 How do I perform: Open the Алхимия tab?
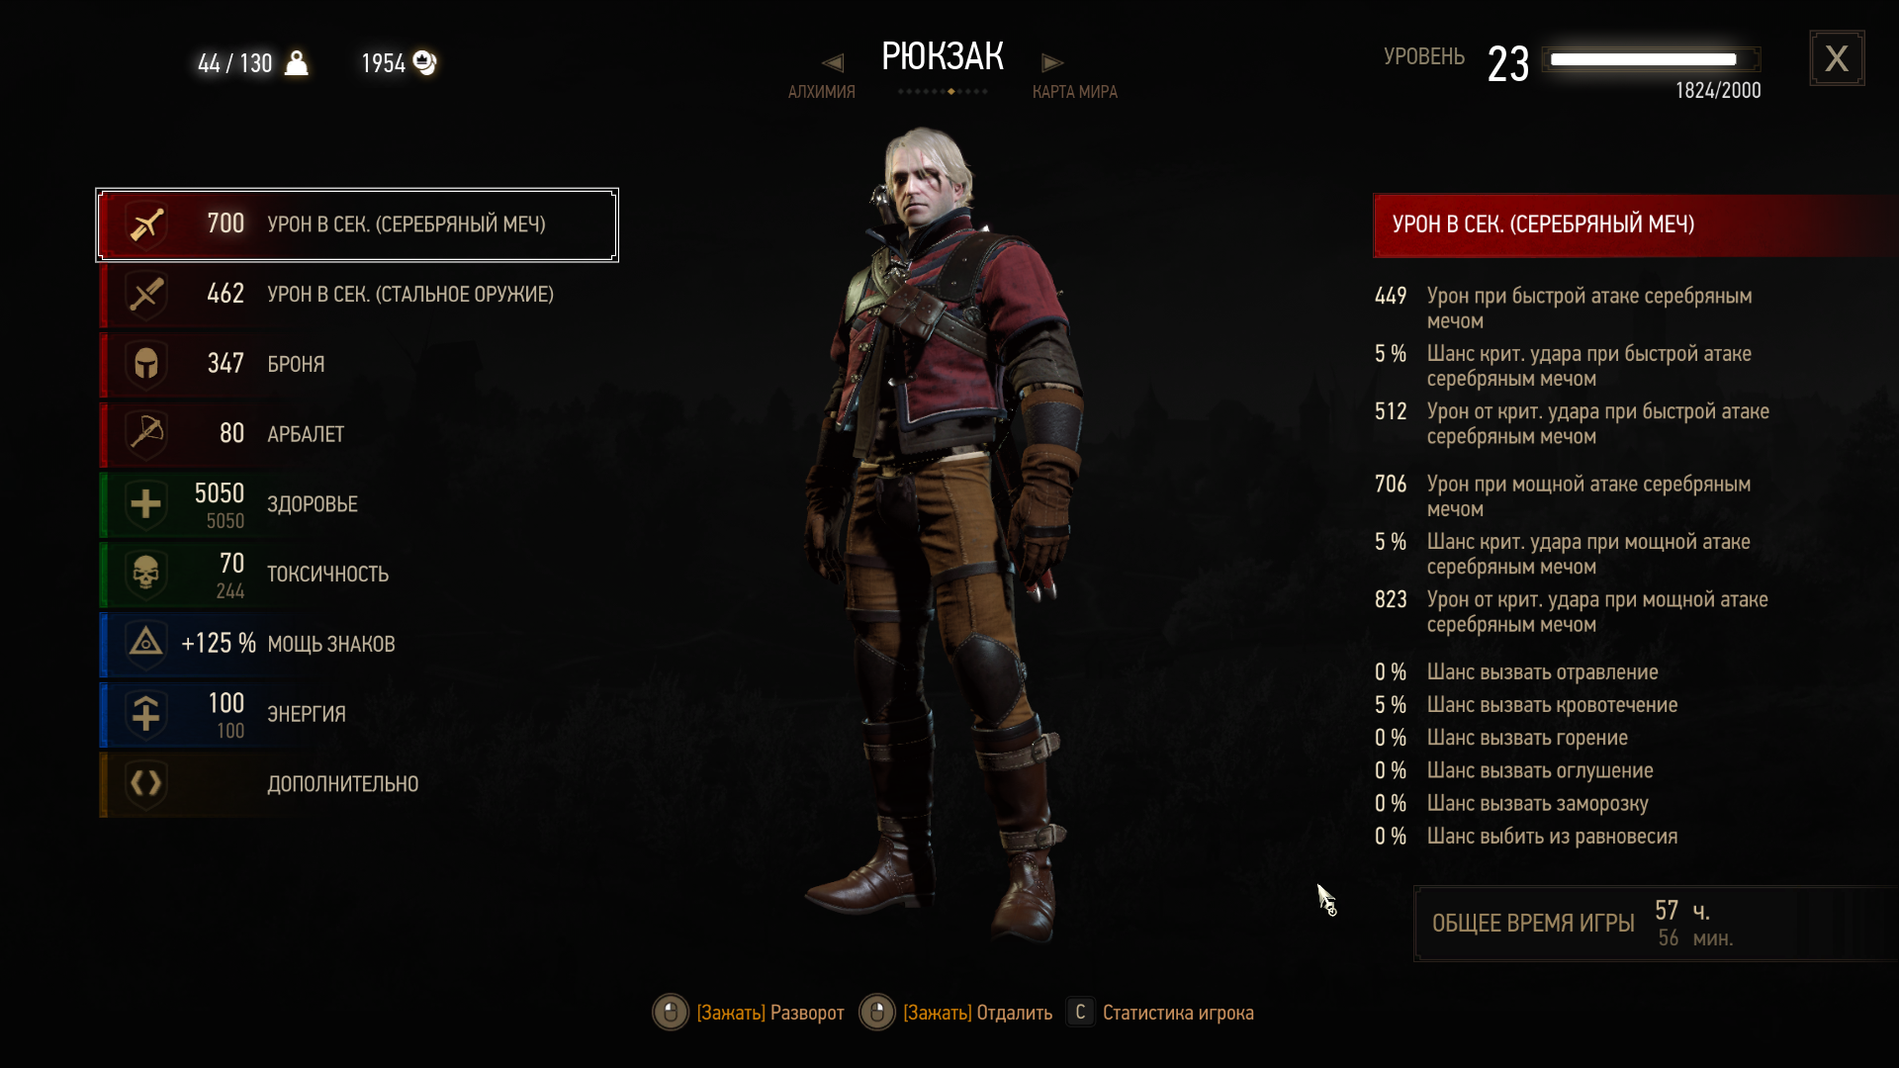tap(821, 92)
